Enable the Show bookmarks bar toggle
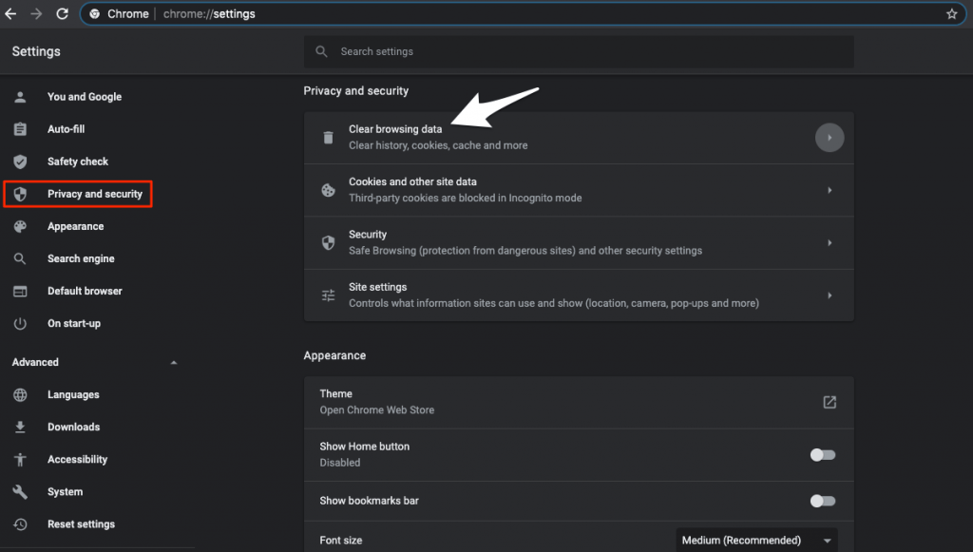The width and height of the screenshot is (973, 552). coord(823,501)
